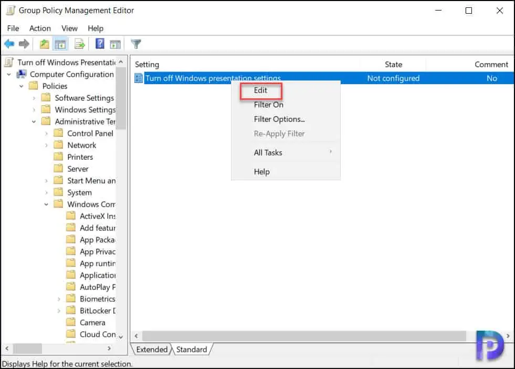
Task: Click the tree pane horizontal scroll left arrow
Action: [7, 348]
